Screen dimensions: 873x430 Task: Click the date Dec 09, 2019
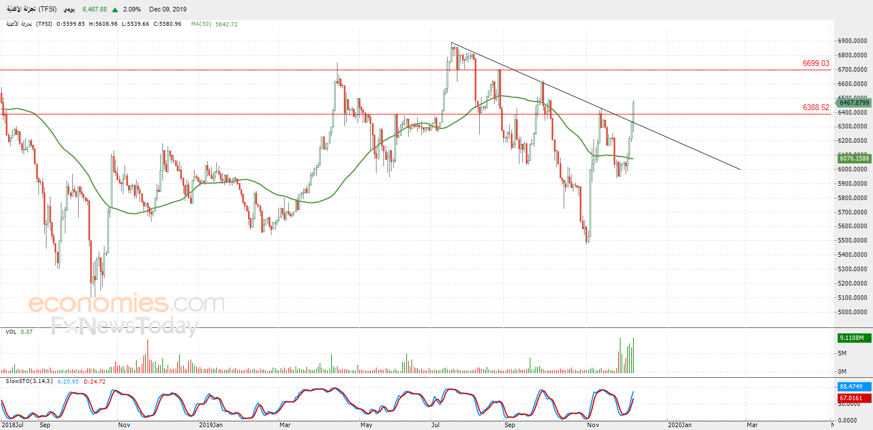pos(168,10)
